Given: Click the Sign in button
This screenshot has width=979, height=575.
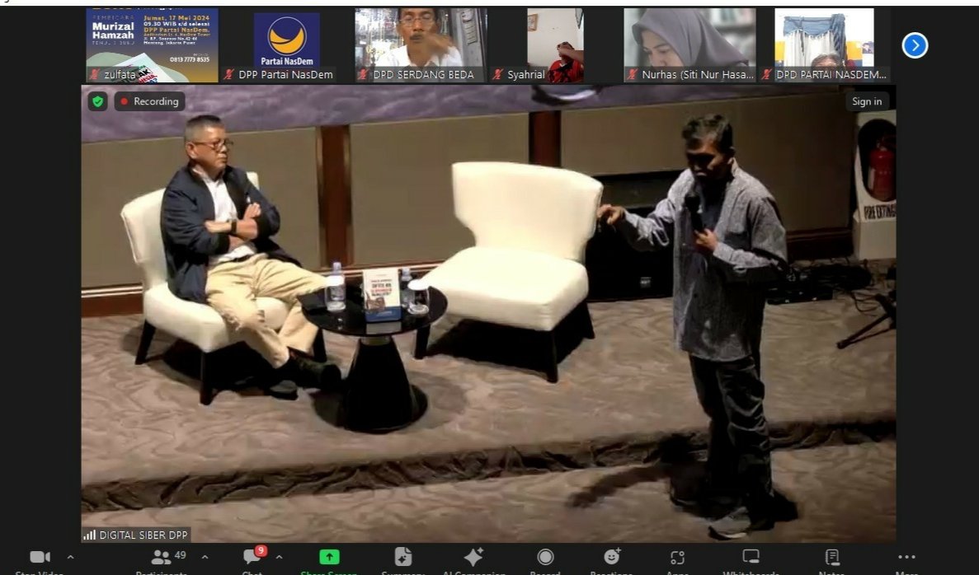Looking at the screenshot, I should [x=867, y=101].
